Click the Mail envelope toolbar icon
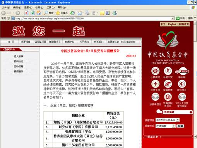This screenshot has height=148, width=197. 80,13
